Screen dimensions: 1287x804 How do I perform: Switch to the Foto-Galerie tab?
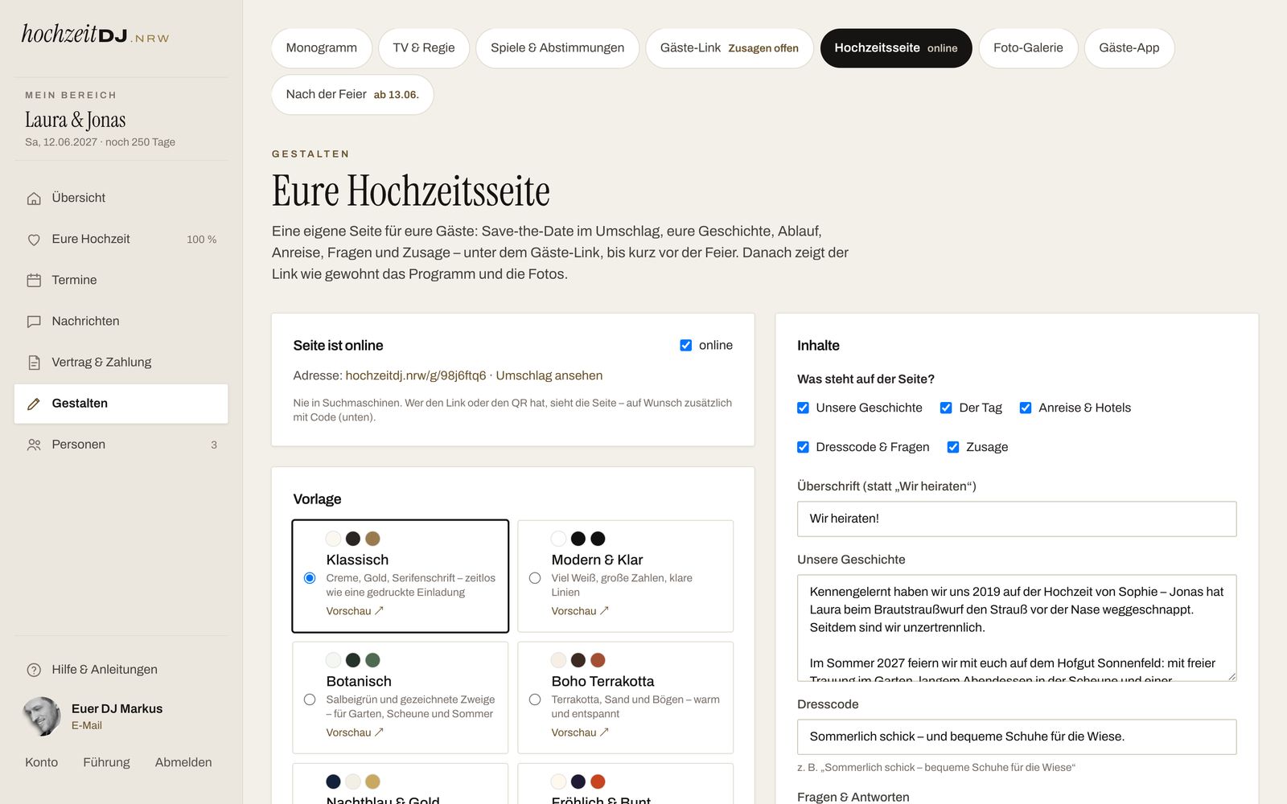(1028, 48)
